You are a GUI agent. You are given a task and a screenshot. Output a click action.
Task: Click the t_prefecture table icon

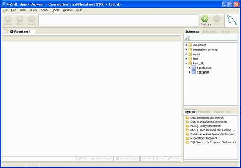[194, 68]
